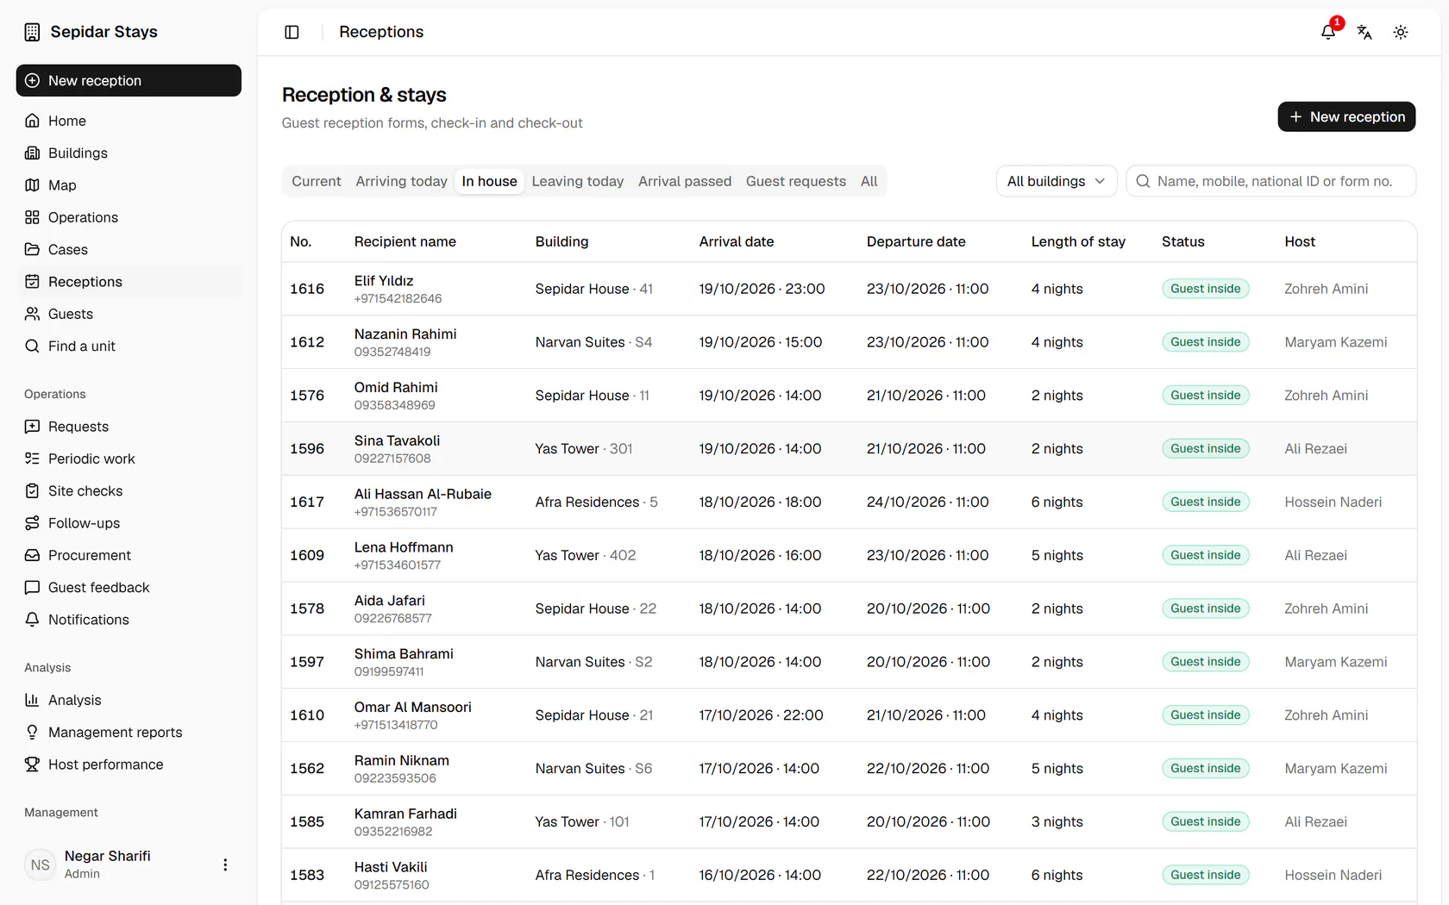Open Find a unit search

point(129,346)
